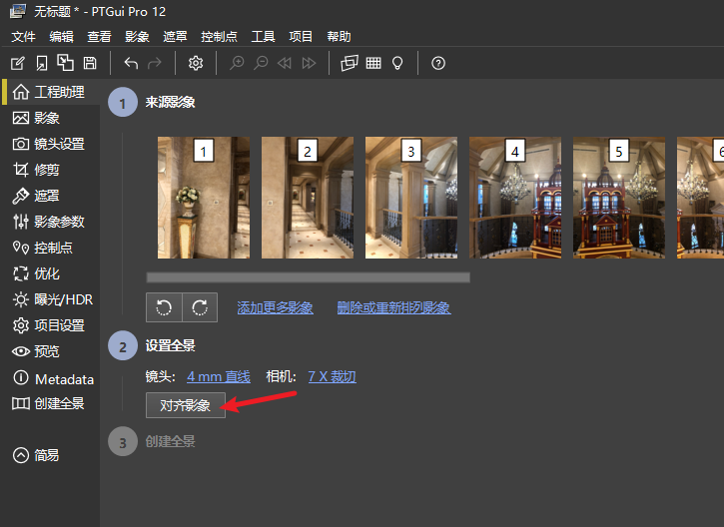Click the Redo arrow icon
Image resolution: width=724 pixels, height=527 pixels.
coord(155,63)
